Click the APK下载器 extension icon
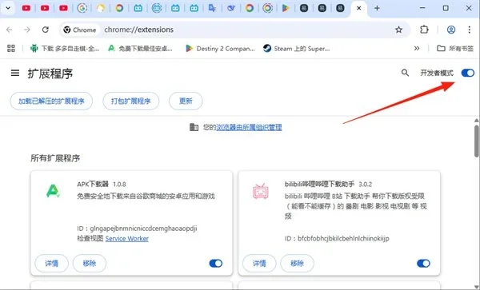Viewport: 480px width, 290px height. pyautogui.click(x=53, y=191)
